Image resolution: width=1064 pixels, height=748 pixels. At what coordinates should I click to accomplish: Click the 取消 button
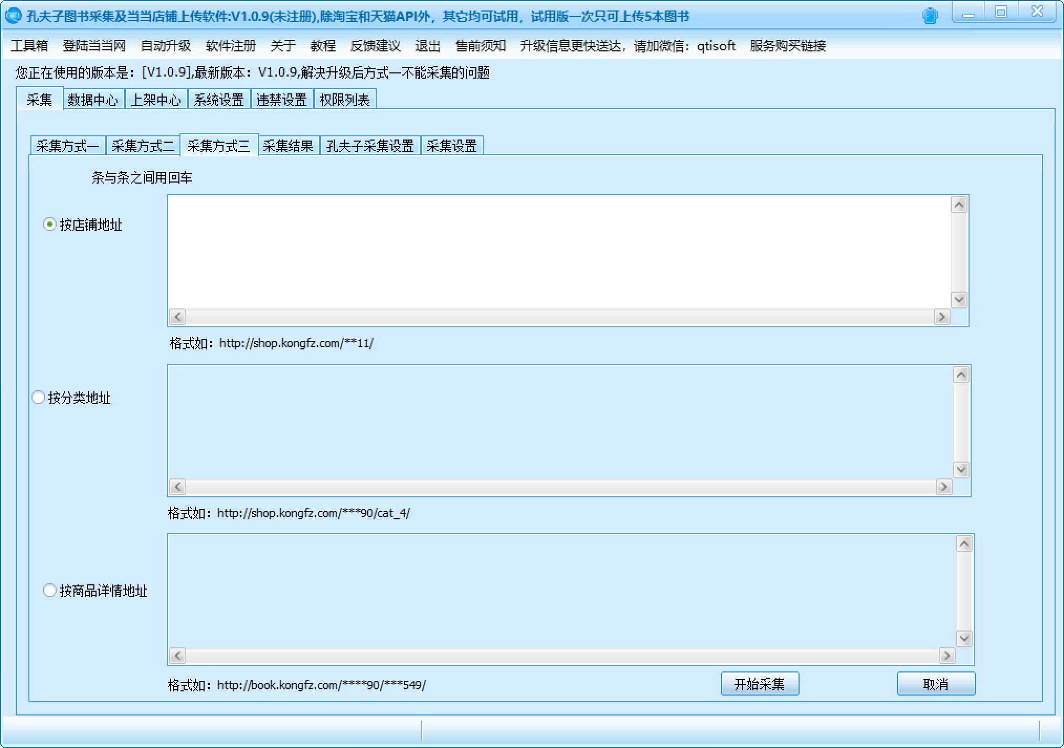[936, 683]
